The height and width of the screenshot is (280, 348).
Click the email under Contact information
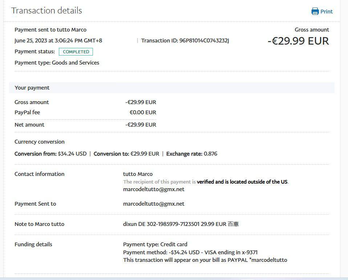tap(154, 189)
